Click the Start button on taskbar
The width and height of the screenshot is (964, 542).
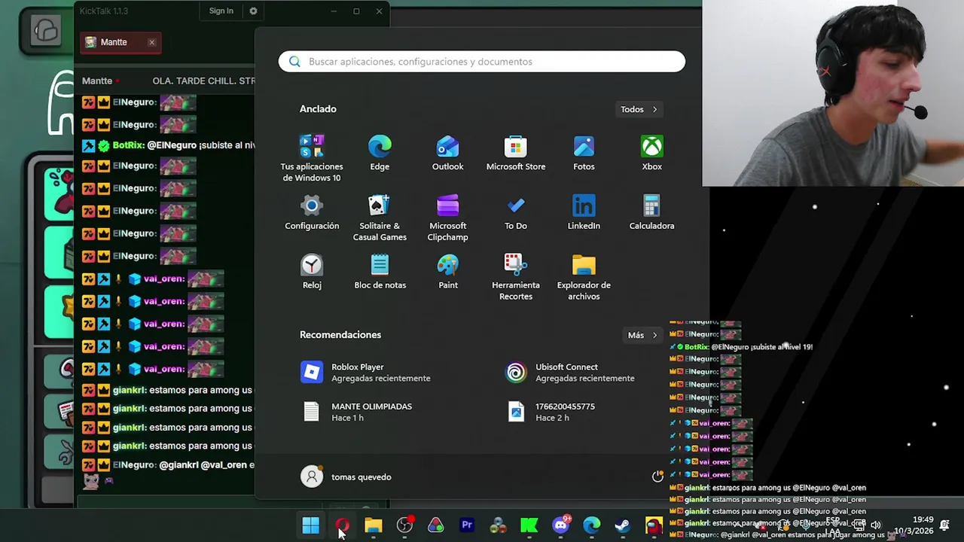tap(310, 525)
